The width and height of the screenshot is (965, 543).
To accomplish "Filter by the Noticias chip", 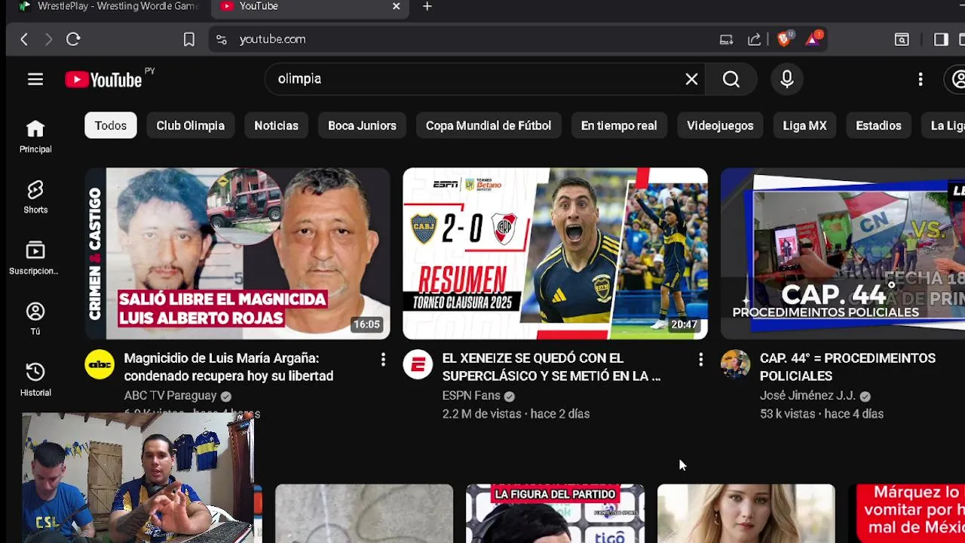I will point(276,126).
